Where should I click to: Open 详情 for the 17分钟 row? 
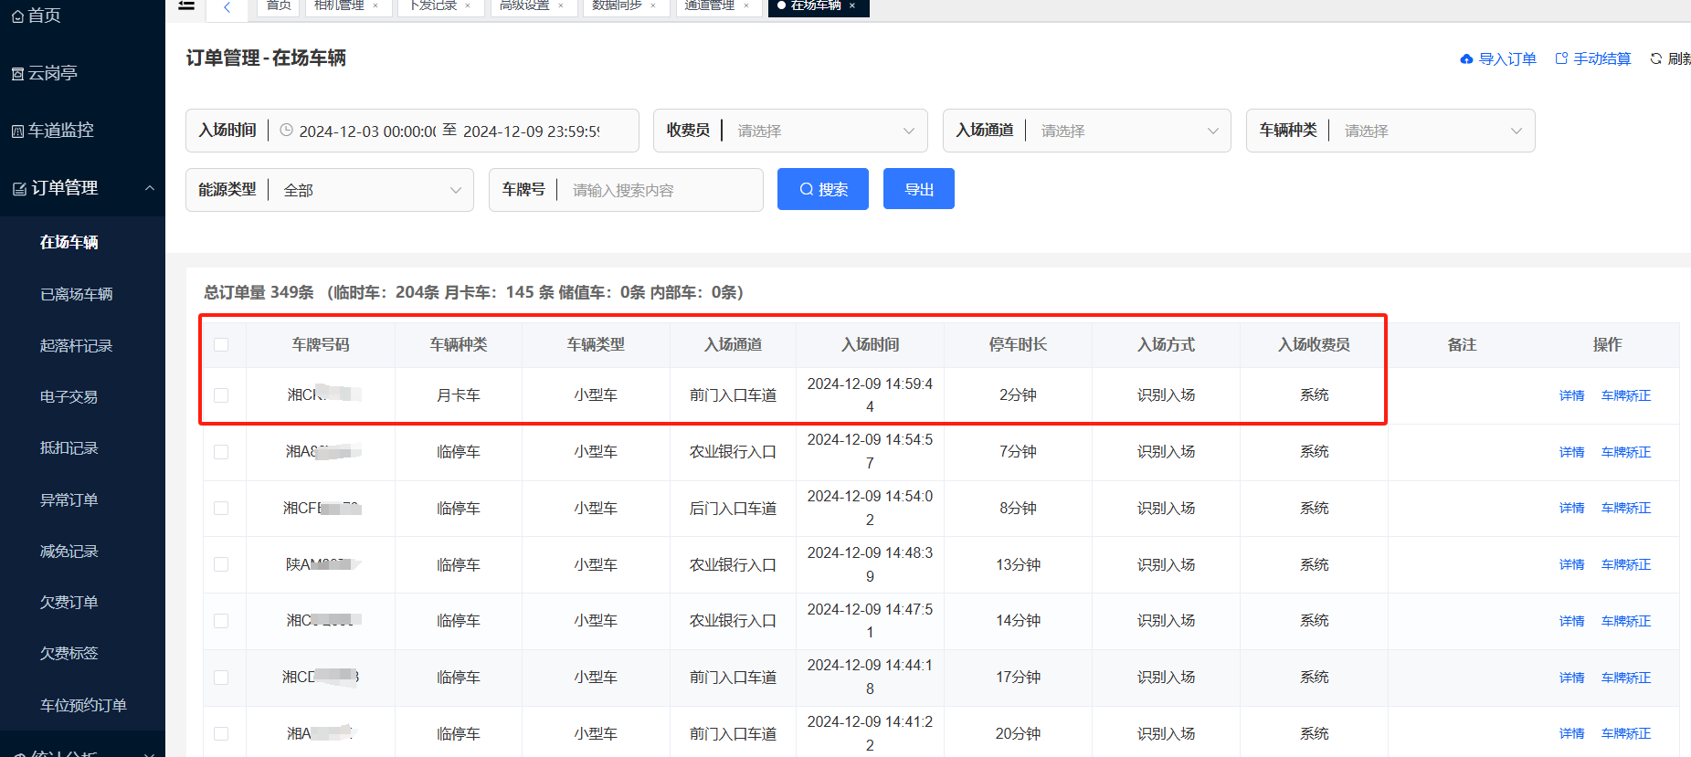[x=1572, y=678]
